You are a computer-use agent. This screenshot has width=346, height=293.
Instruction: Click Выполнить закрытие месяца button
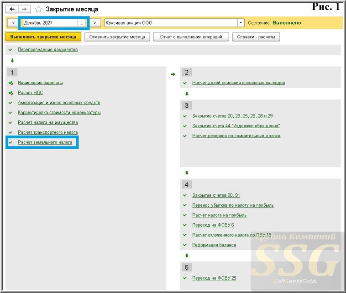43,37
